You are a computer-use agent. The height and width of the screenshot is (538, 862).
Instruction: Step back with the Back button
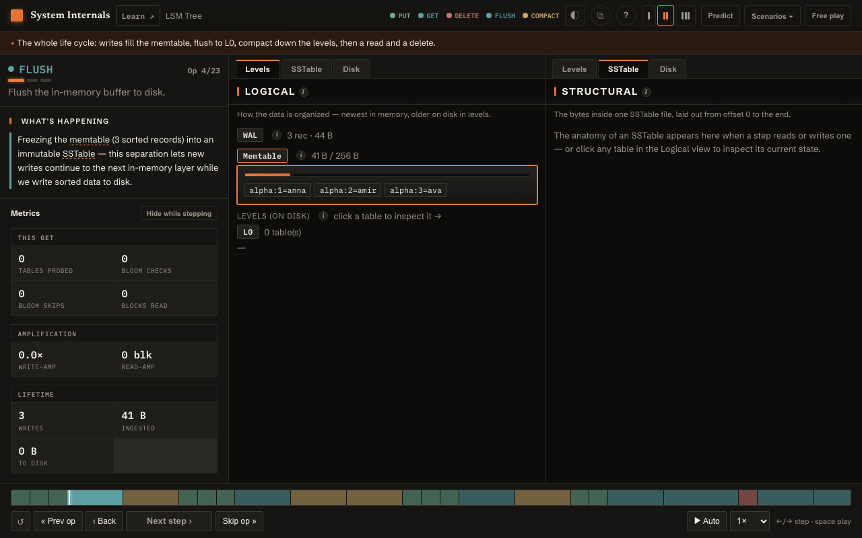104,521
